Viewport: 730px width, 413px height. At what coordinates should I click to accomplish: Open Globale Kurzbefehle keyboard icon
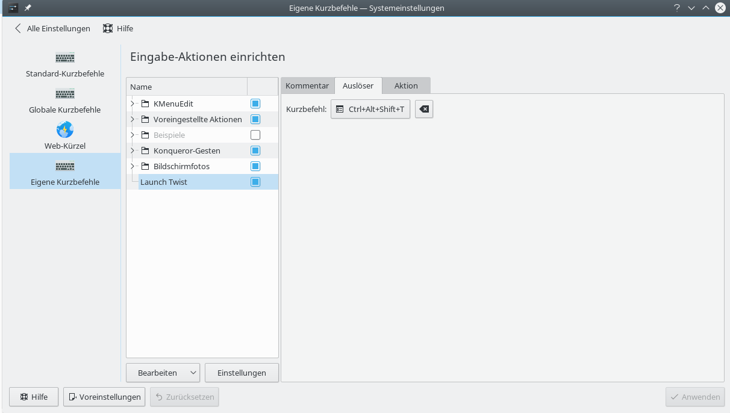[x=65, y=95]
